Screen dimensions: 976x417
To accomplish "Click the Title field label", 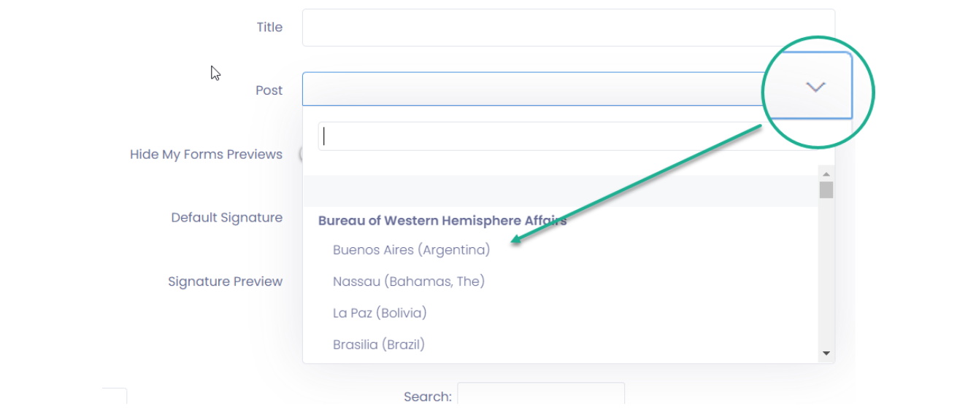I will coord(269,27).
